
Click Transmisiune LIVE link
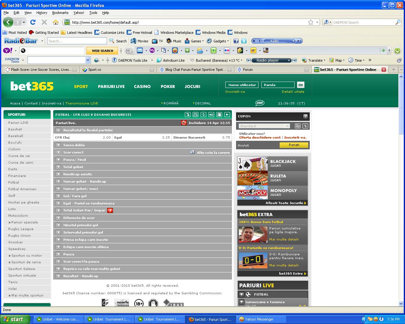82,103
